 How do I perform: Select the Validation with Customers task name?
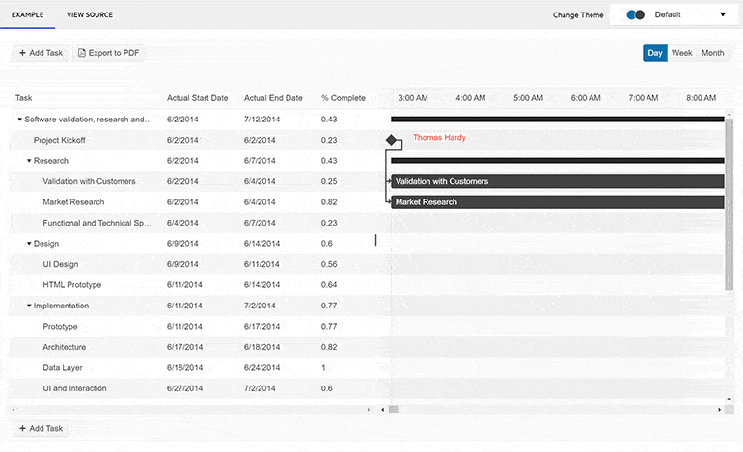[89, 181]
